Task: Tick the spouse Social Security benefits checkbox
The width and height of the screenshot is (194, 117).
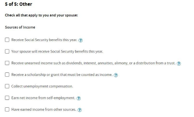Action: [7, 51]
